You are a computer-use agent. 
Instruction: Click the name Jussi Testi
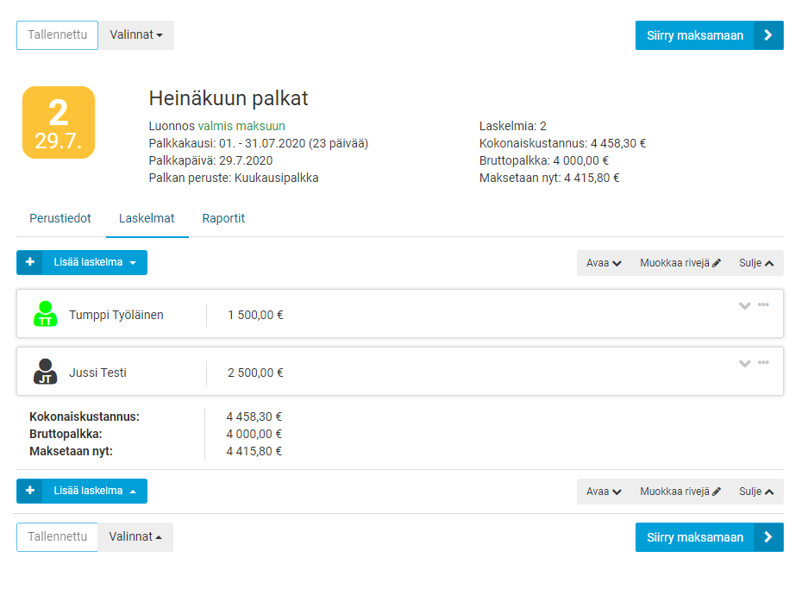click(97, 373)
